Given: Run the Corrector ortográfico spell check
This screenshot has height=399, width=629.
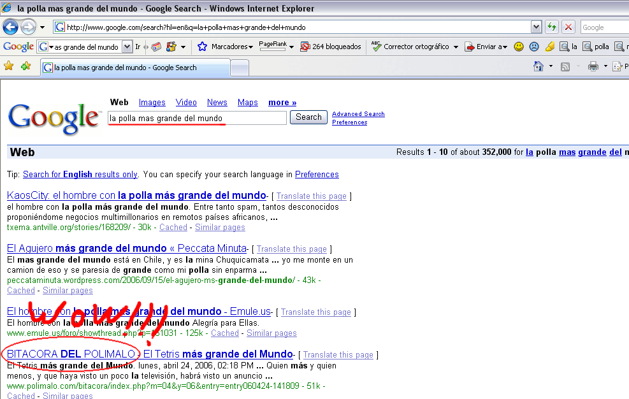Looking at the screenshot, I should [x=410, y=47].
